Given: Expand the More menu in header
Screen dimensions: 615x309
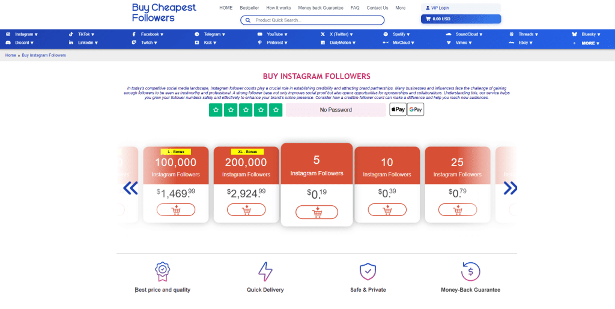Looking at the screenshot, I should coord(401,8).
